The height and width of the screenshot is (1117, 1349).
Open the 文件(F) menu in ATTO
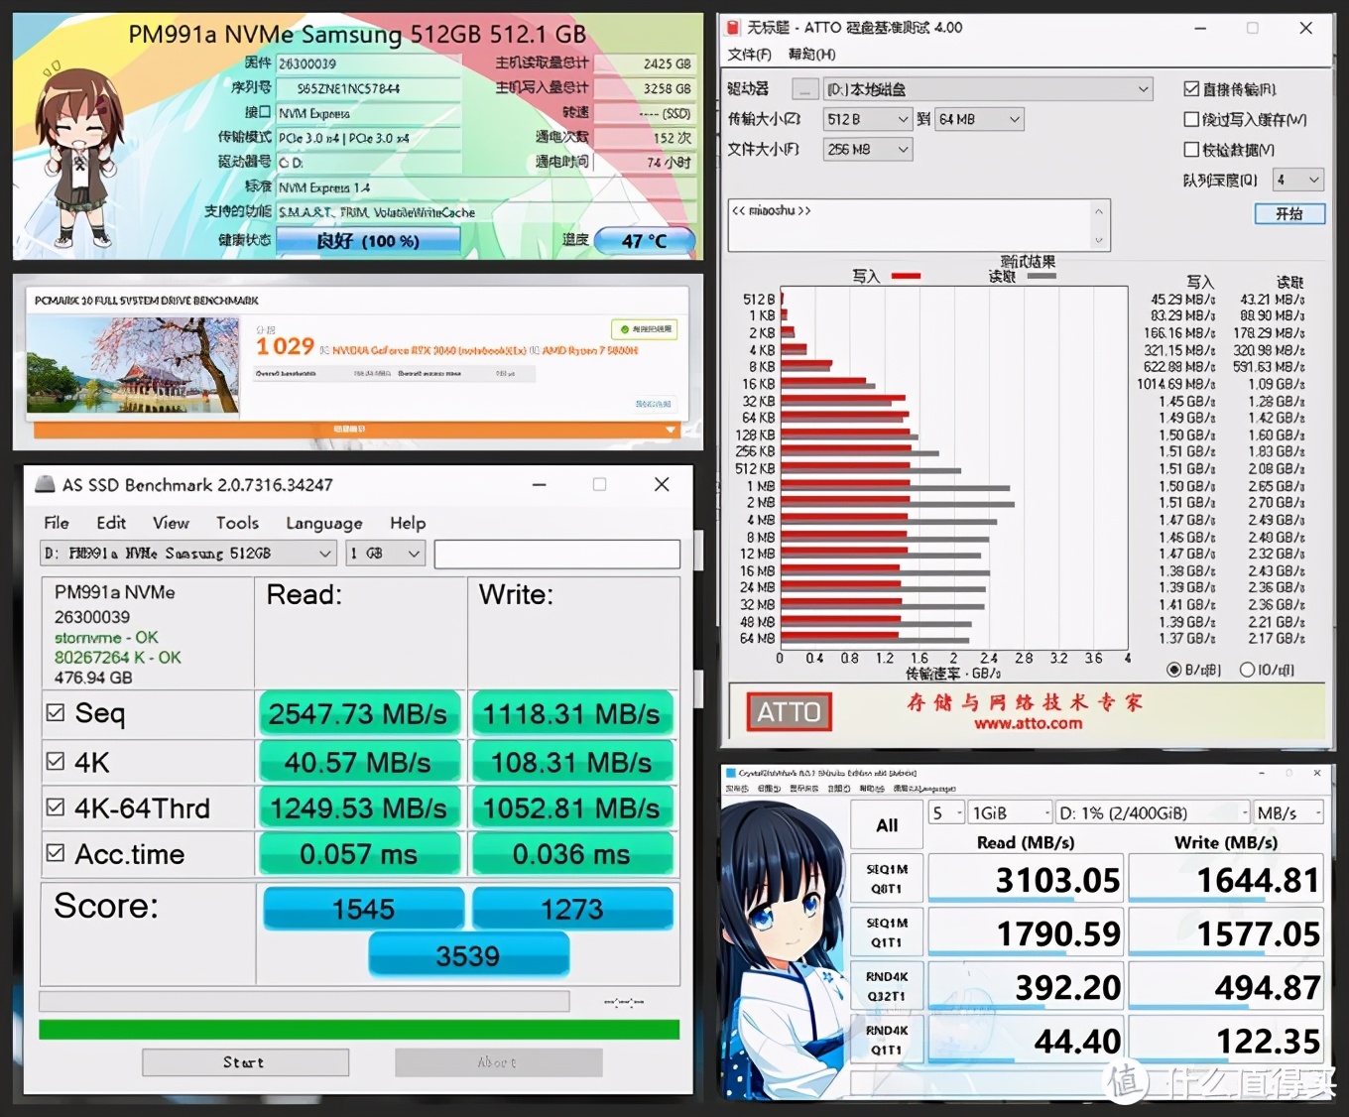point(749,55)
